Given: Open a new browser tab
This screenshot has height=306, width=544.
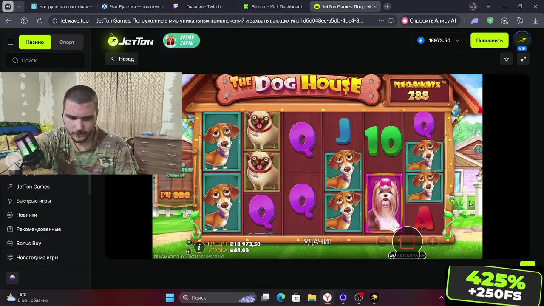Looking at the screenshot, I should click(x=387, y=6).
